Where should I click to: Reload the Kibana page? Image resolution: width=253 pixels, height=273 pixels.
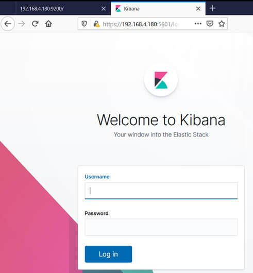click(x=35, y=24)
